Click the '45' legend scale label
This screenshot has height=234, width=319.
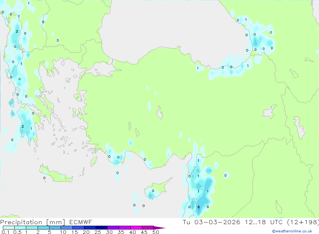point(144,232)
